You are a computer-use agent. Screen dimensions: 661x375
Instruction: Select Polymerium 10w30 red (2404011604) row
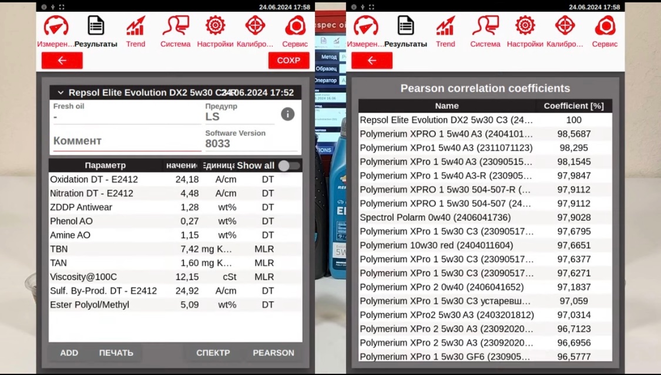[485, 245]
